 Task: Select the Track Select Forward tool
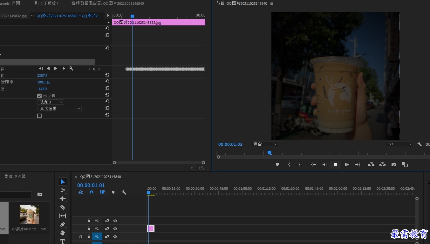(x=63, y=190)
